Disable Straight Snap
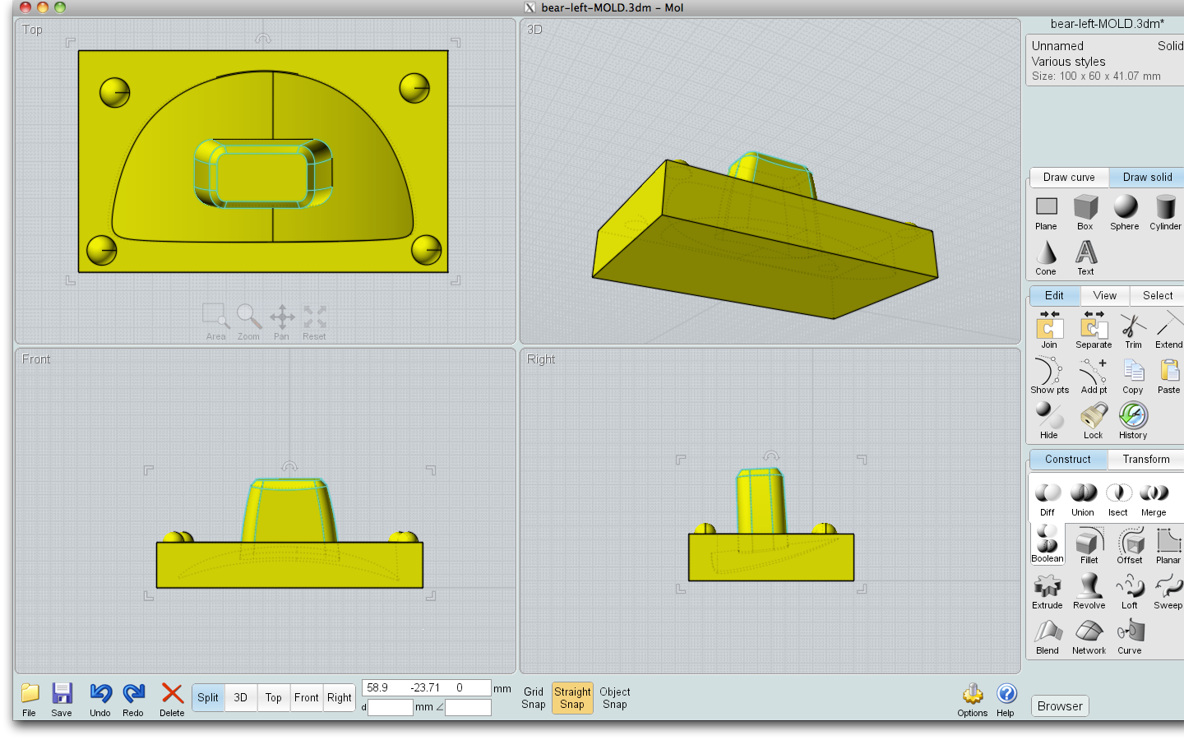Screen dimensions: 1184x740 572,698
